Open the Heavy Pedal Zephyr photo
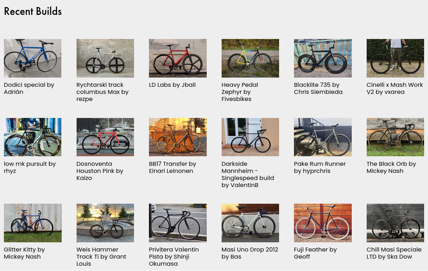Screen dimensions: 428x271 click(x=250, y=58)
